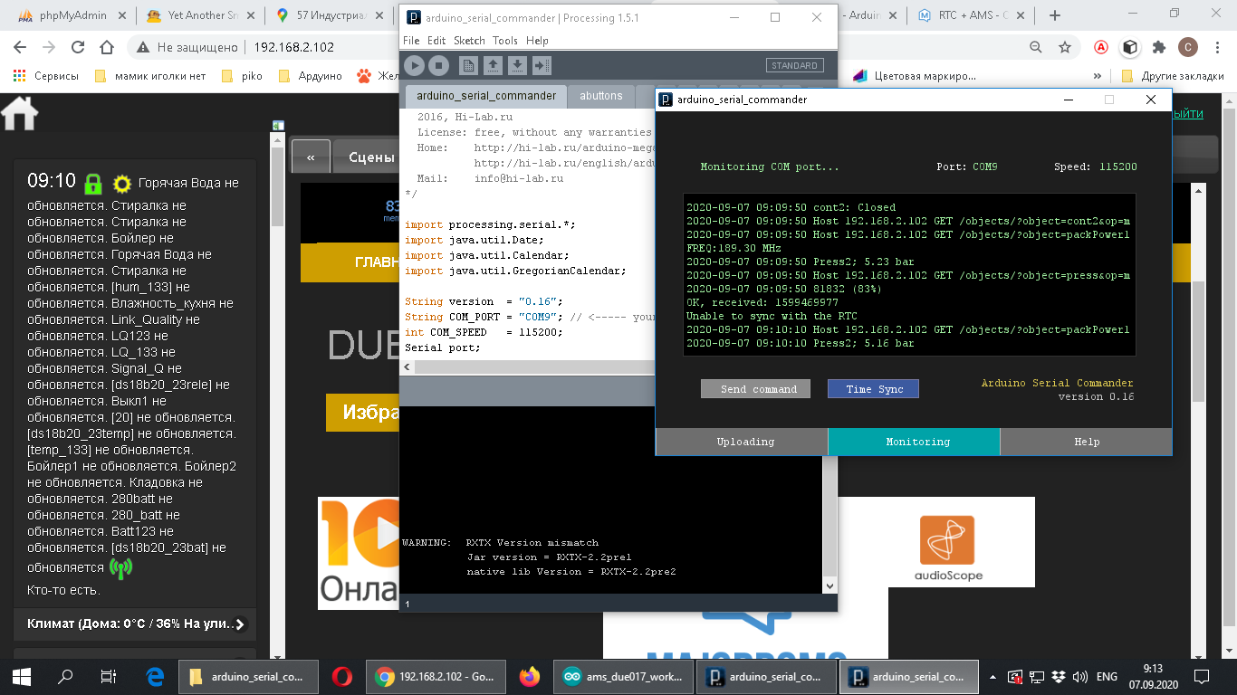
Task: Open a sketch with the up-arrow icon
Action: click(493, 65)
